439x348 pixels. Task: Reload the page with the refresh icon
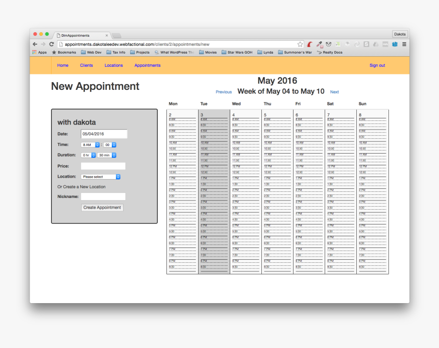[x=52, y=44]
